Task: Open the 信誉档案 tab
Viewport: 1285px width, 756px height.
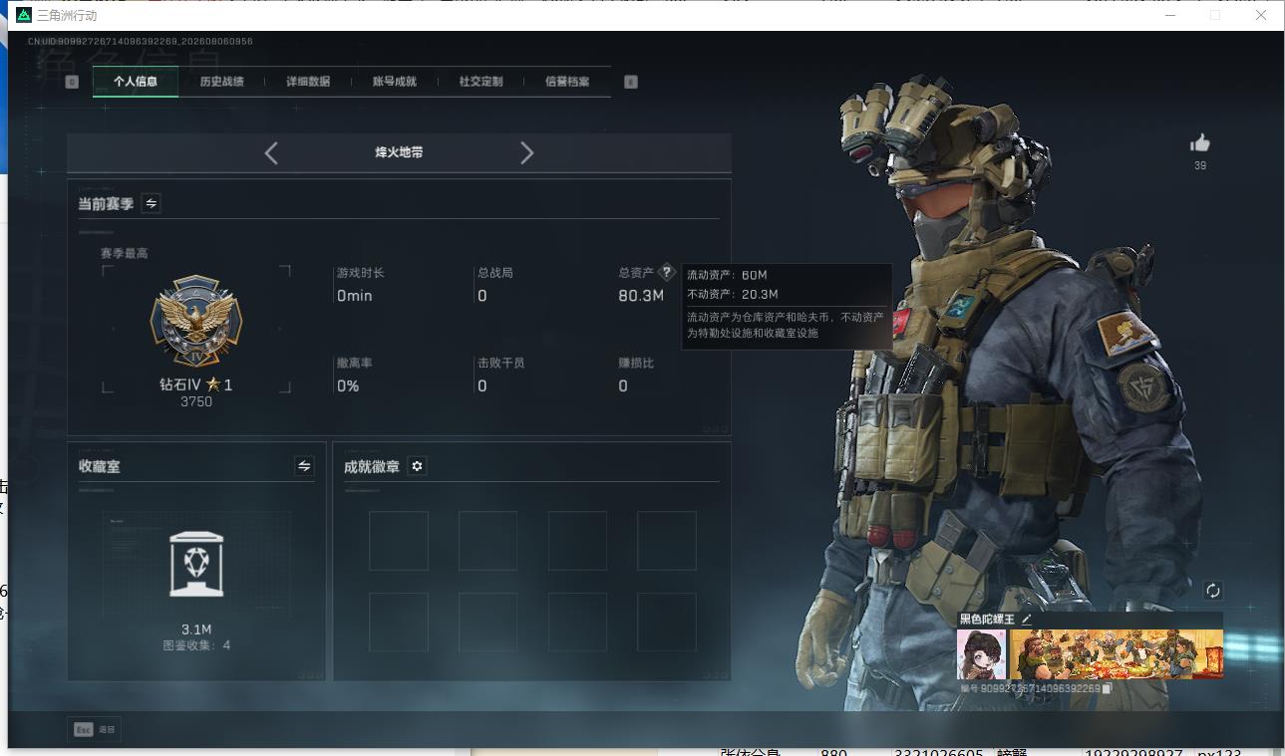Action: click(x=566, y=82)
